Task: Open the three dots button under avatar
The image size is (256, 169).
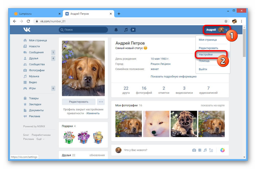Action: tap(101, 102)
